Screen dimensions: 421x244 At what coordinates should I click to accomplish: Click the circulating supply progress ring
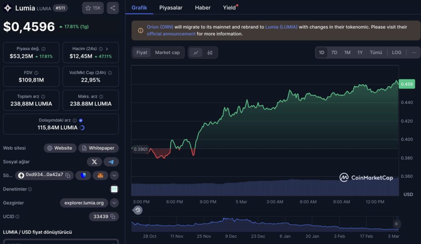82,128
